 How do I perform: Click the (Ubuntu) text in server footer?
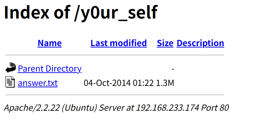(79, 108)
